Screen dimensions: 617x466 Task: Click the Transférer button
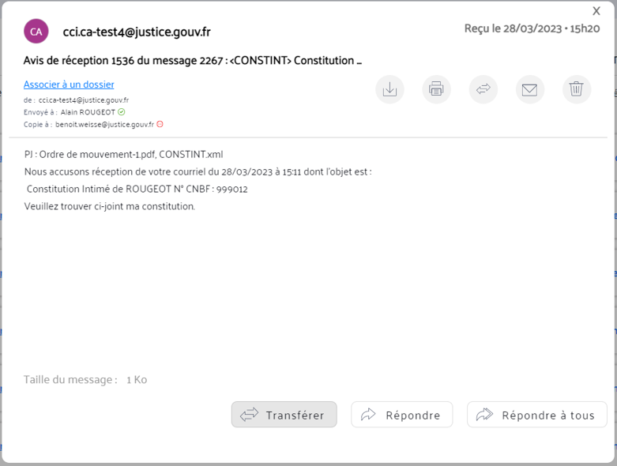284,415
